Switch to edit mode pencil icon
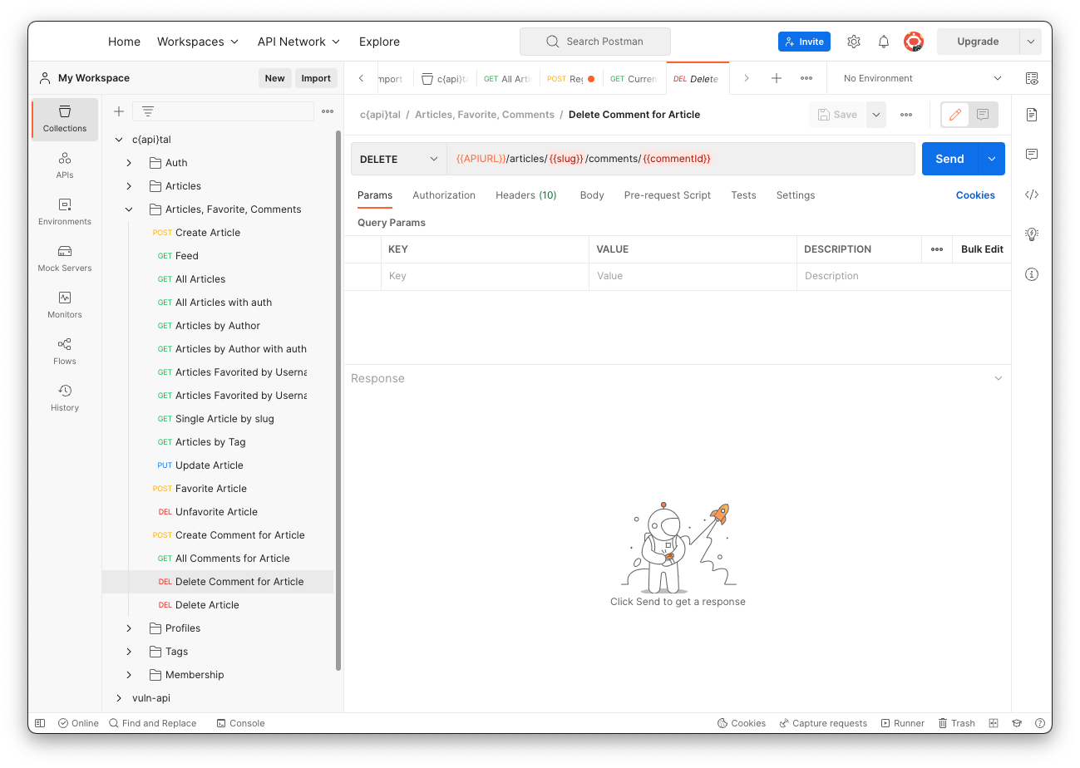Viewport: 1080px width, 768px height. (955, 115)
